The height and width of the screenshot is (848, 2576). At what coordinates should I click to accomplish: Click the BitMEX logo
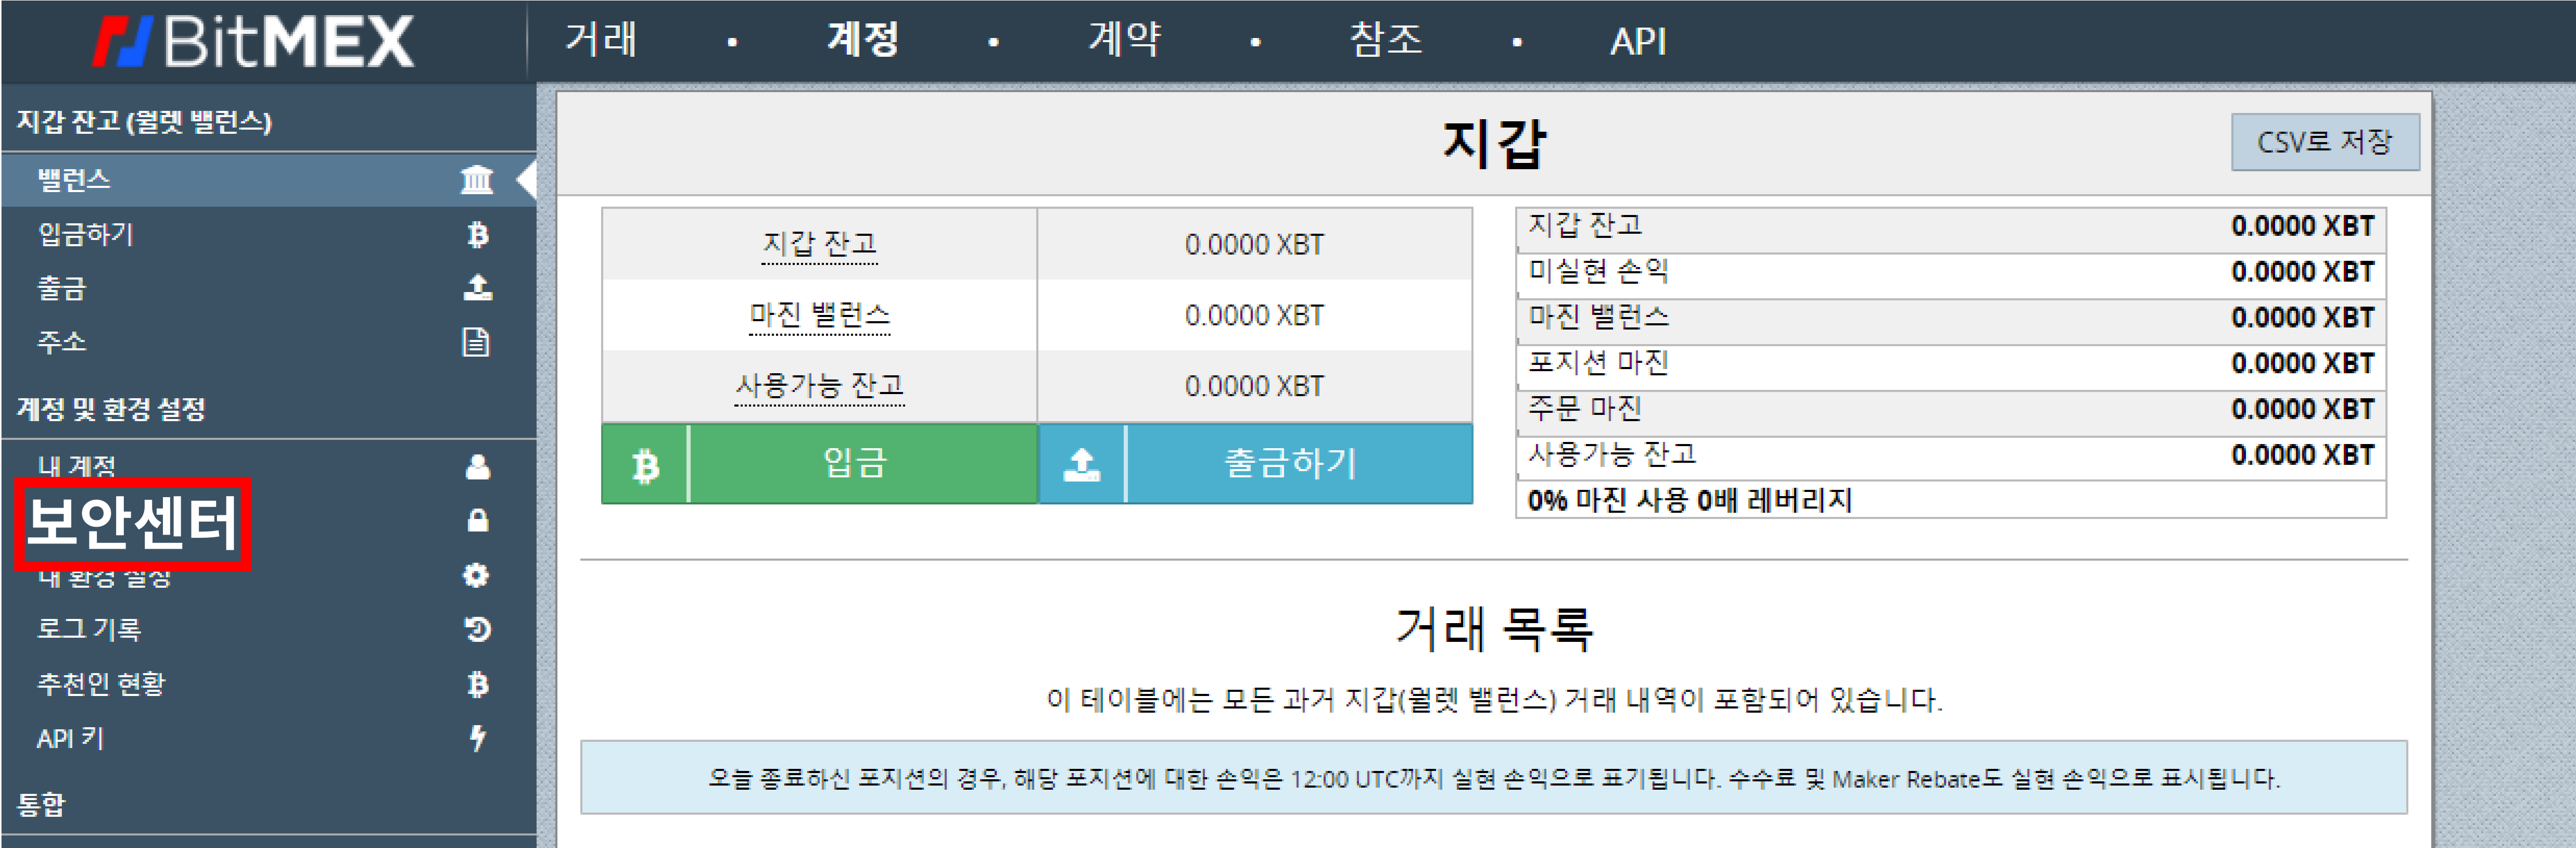coord(254,41)
